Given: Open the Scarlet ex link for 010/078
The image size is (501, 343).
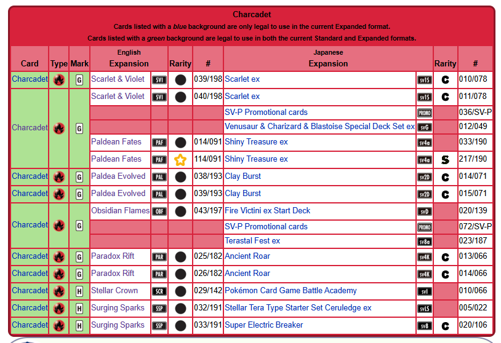Looking at the screenshot, I should pyautogui.click(x=242, y=79).
